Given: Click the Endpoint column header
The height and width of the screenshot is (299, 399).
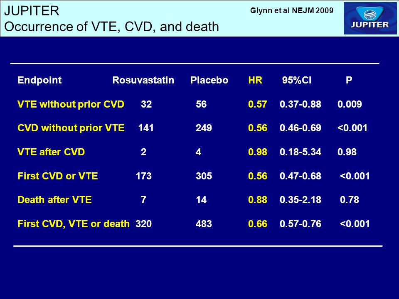Looking at the screenshot, I should pyautogui.click(x=39, y=80).
